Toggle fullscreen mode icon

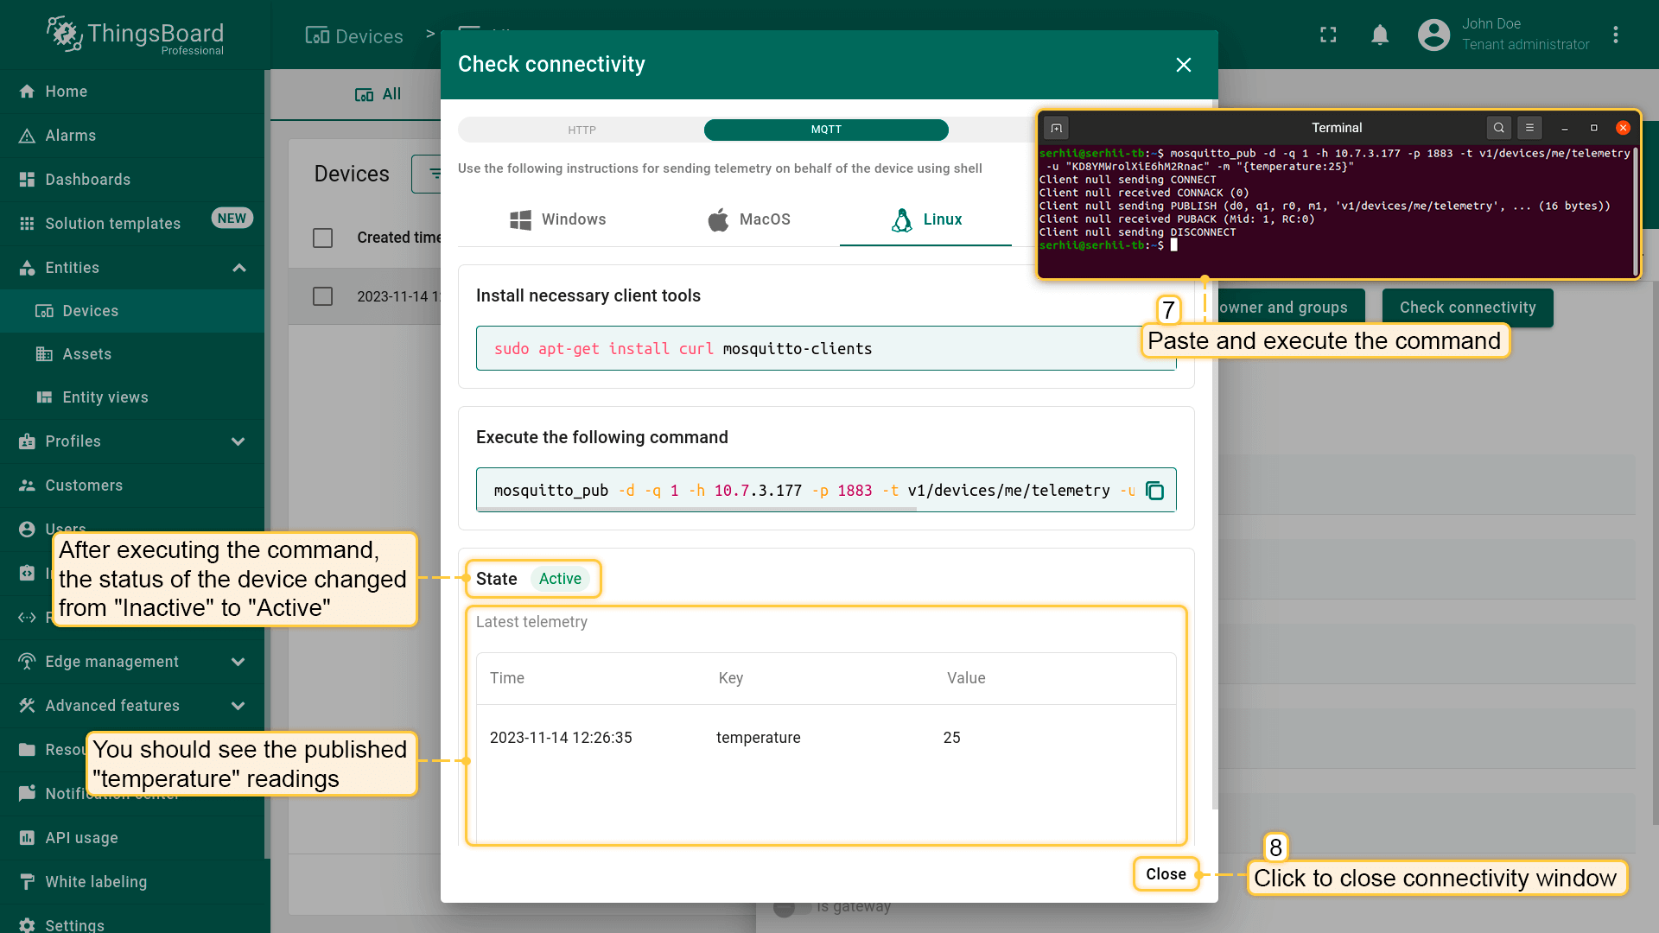(1328, 35)
